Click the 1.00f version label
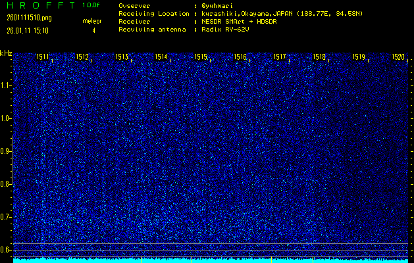Image resolution: width=414 pixels, height=263 pixels. (91, 5)
